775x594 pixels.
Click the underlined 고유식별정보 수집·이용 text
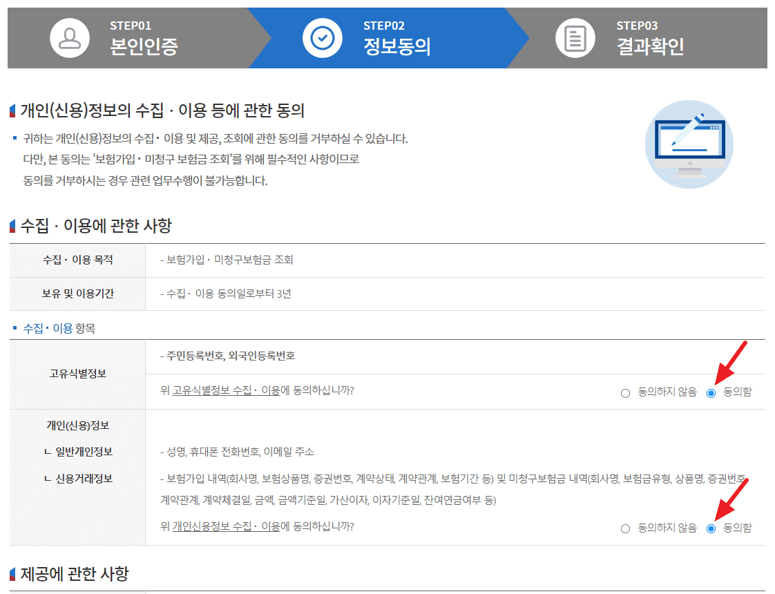227,390
